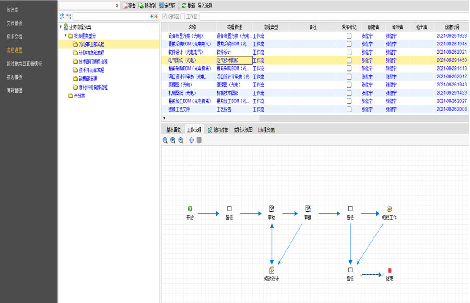
Task: Select the 归档工作 archive node icon
Action: [x=389, y=209]
